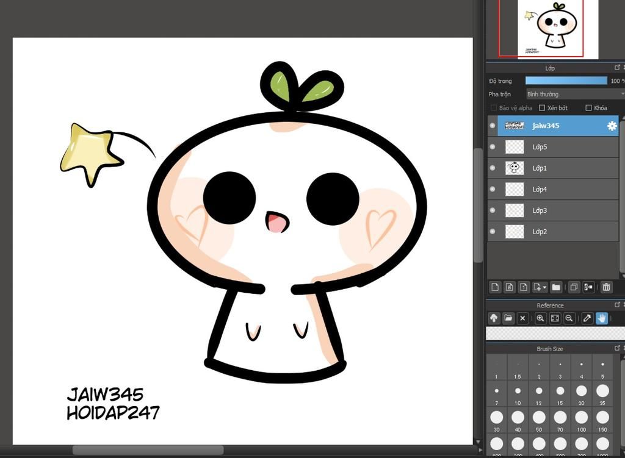Open settings gear for jaiw345 layer

[612, 126]
